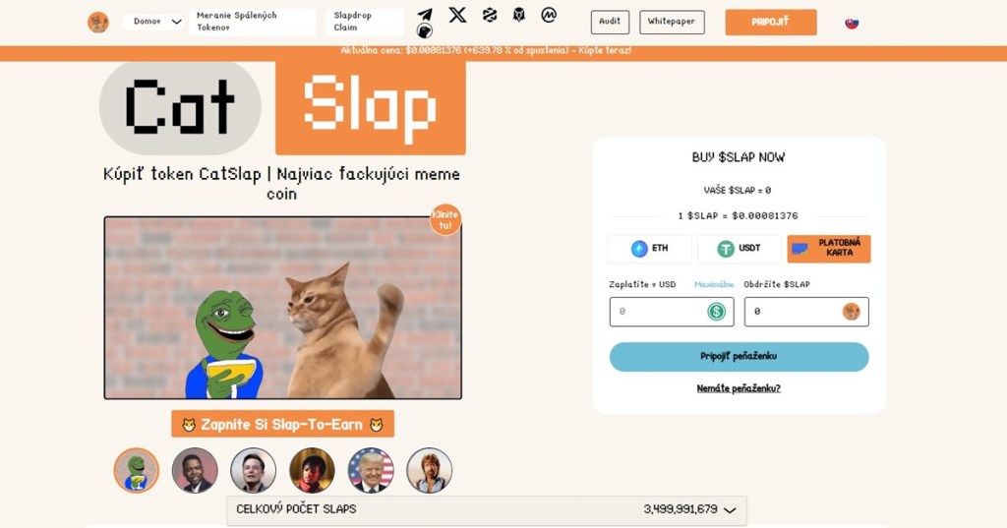Screen dimensions: 1007x528
Task: Expand the Domov navigation dropdown
Action: 152,22
